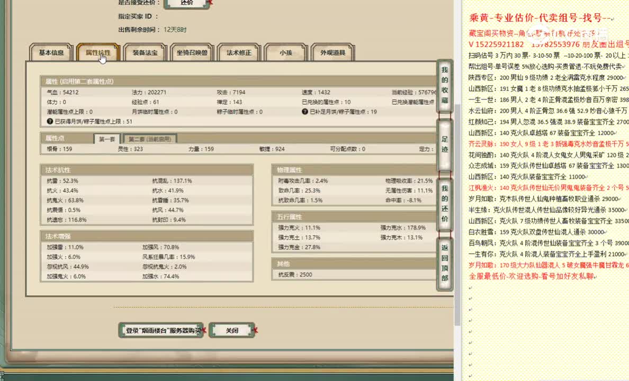Click the 加强水 : 74.4% entry
This screenshot has width=629, height=381.
click(160, 276)
